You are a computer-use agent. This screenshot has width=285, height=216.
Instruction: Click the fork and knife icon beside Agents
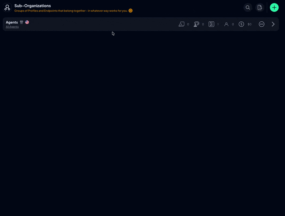(x=21, y=22)
